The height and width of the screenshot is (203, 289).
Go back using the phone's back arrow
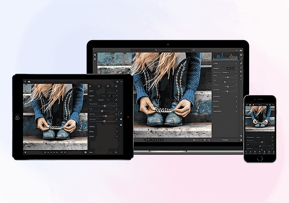tap(247, 105)
